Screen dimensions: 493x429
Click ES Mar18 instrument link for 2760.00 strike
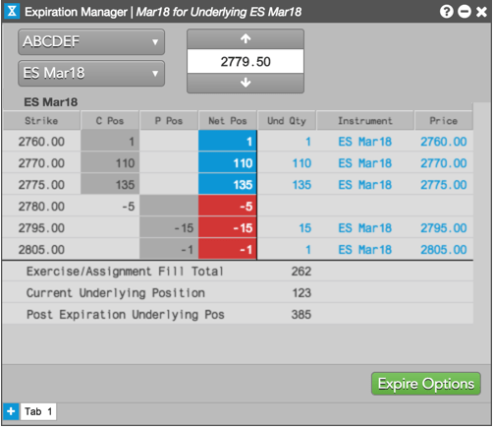(365, 142)
